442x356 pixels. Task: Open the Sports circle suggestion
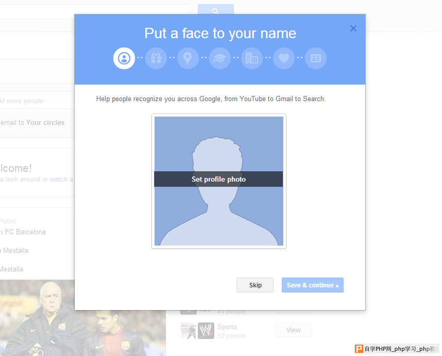(x=227, y=327)
